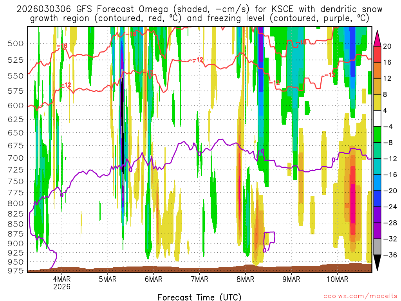Click the orange 12 to 16 legend swatch
Screen dimensions: 401x301
[x=377, y=71]
